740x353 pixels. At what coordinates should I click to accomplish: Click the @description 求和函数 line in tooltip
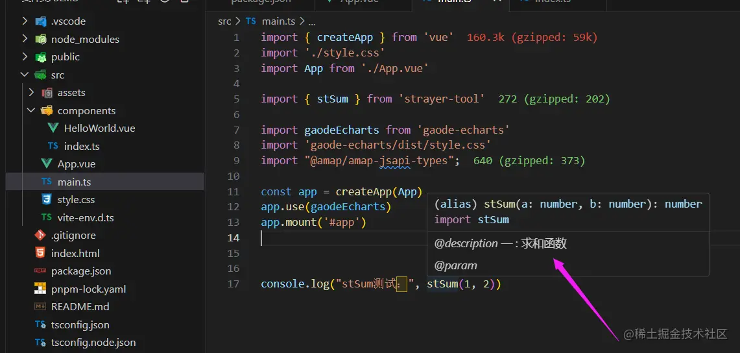[x=500, y=243]
